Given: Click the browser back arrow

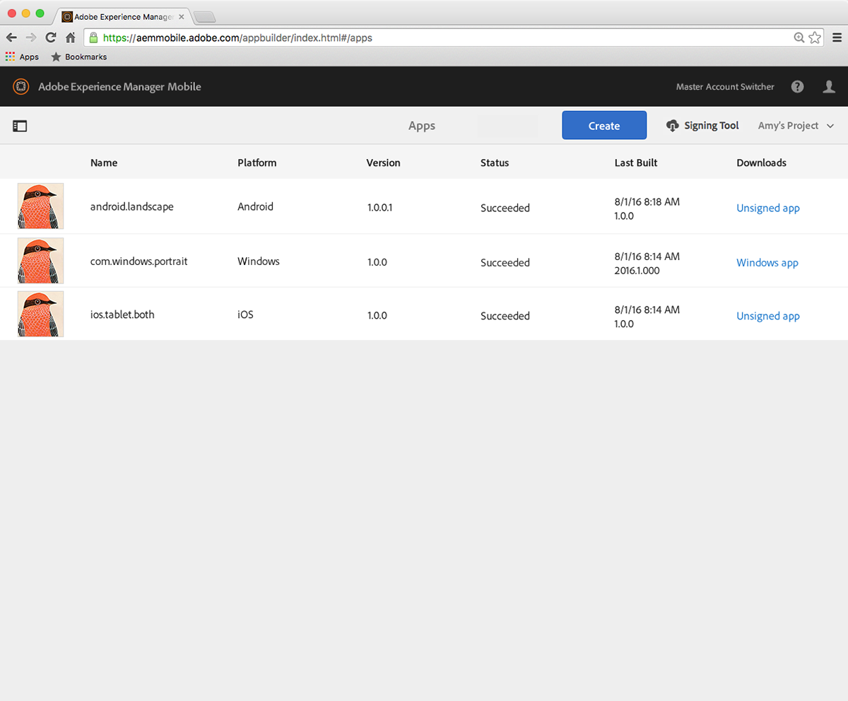Looking at the screenshot, I should coord(11,38).
